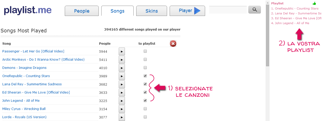The height and width of the screenshot is (121, 329).
Task: Click the red X clear playlist icon
Action: point(173,44)
